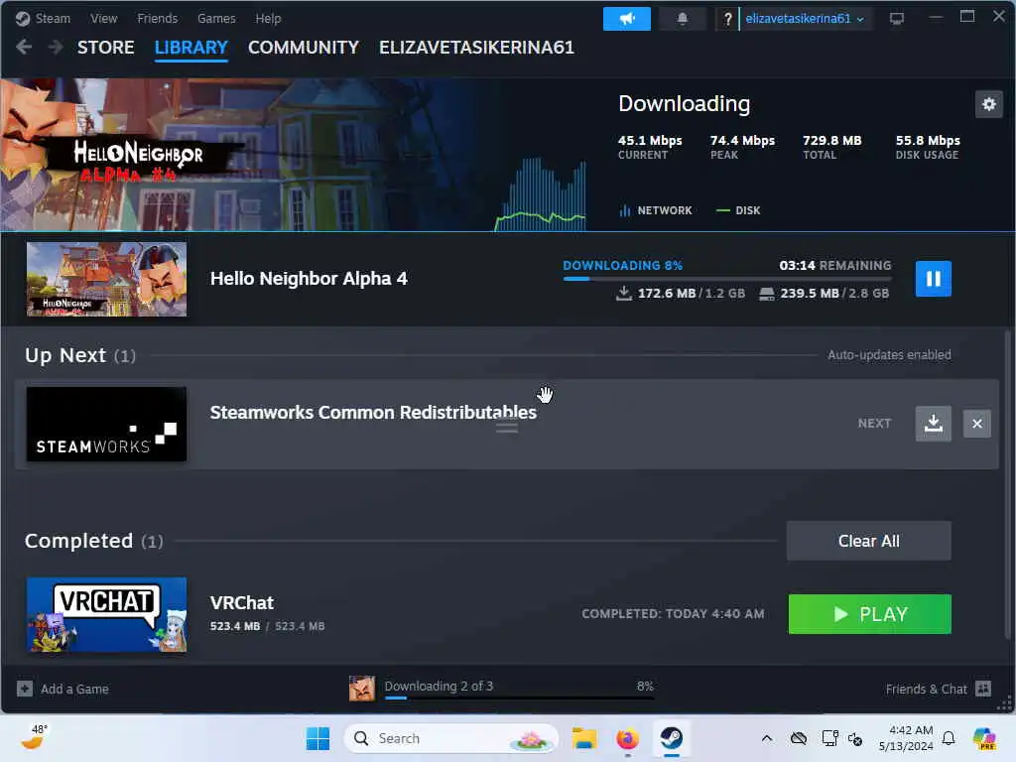The height and width of the screenshot is (762, 1016).
Task: Open the Windows notification bell
Action: tap(949, 738)
